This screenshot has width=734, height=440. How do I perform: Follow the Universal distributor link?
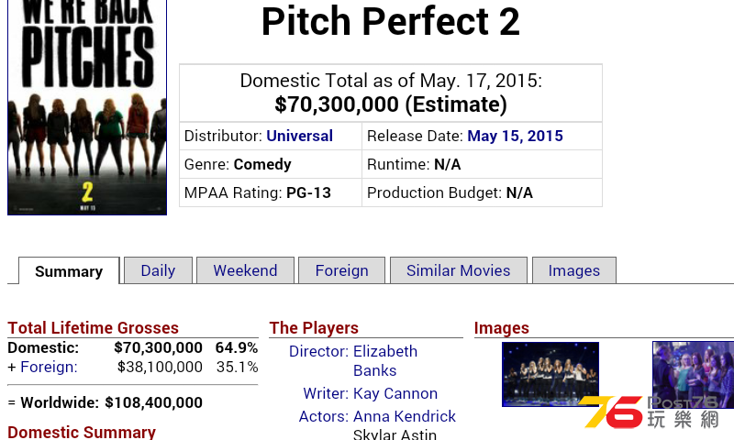coord(300,136)
